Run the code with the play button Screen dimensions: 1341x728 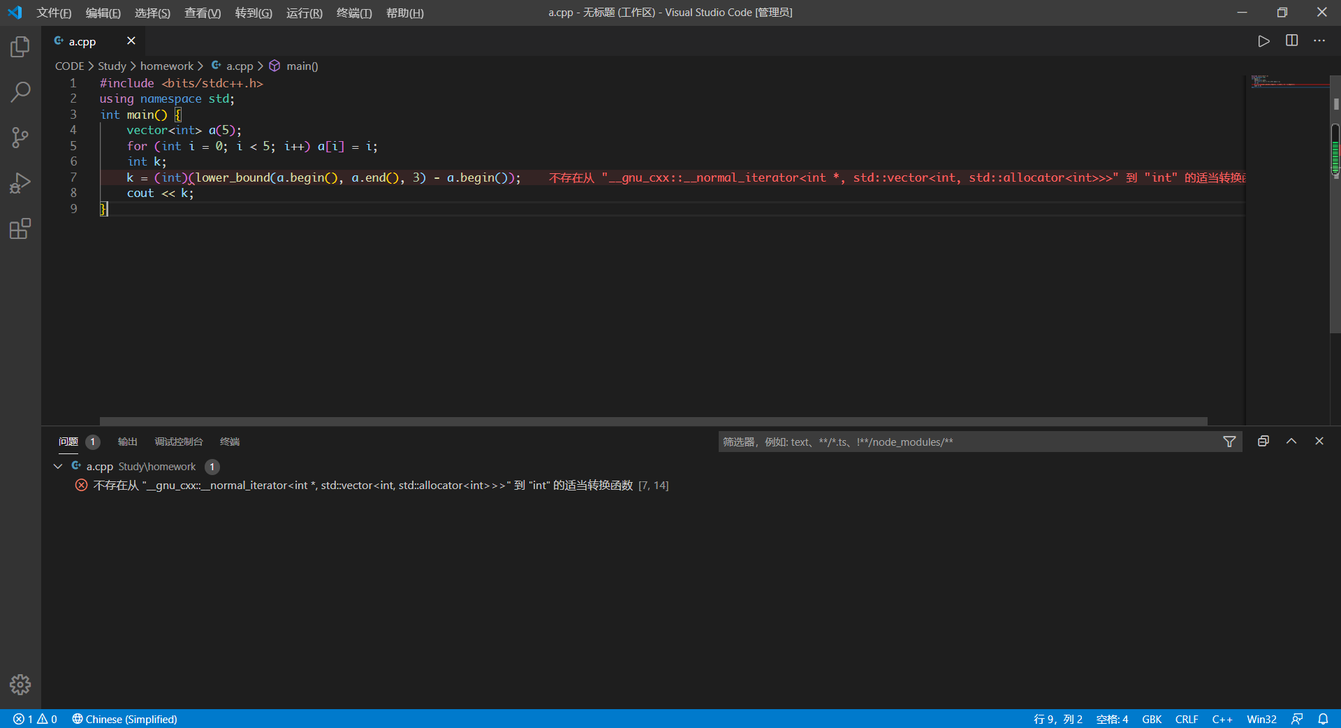coord(1263,41)
